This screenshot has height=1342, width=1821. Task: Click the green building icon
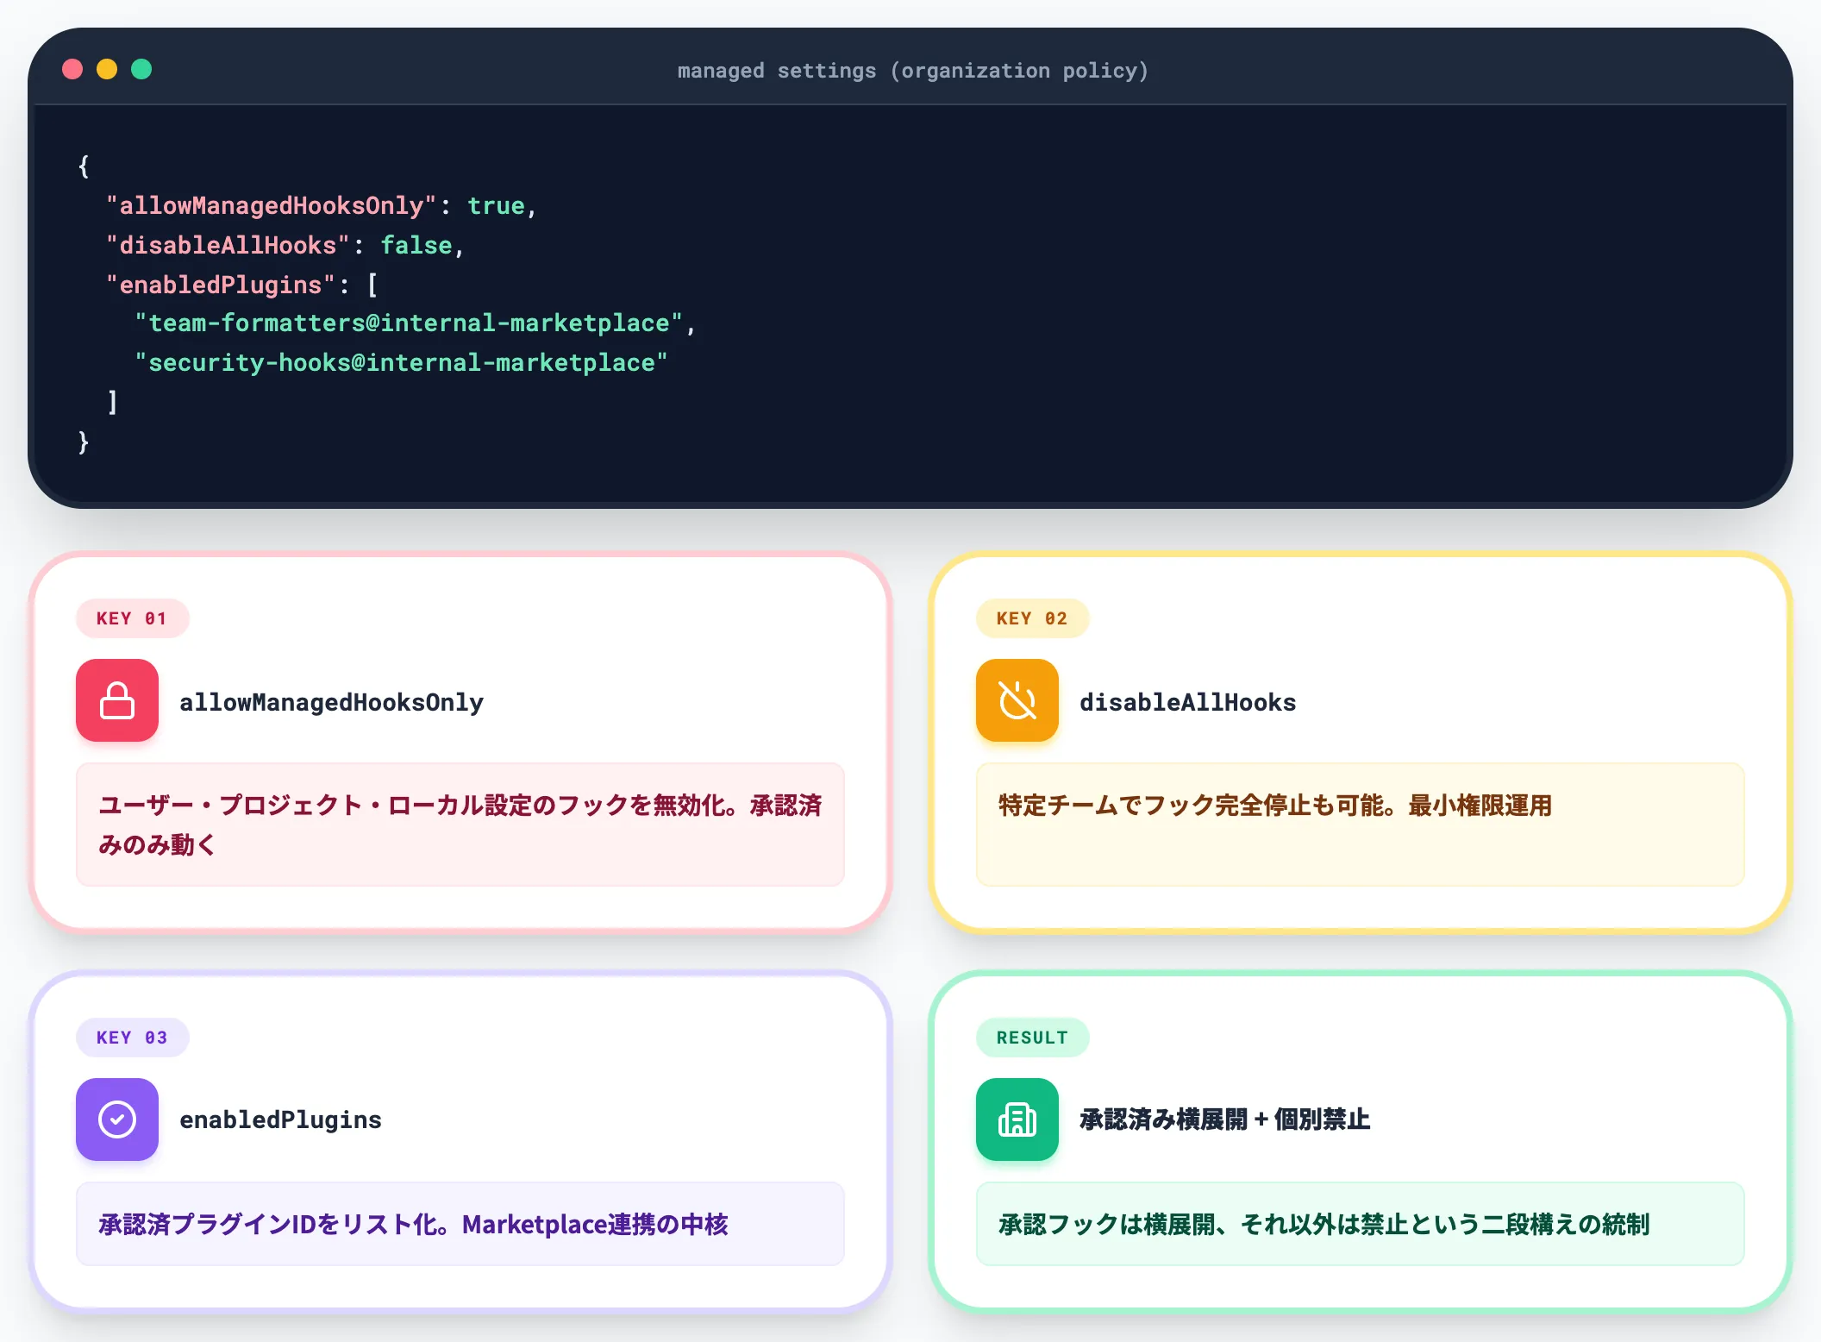1017,1119
